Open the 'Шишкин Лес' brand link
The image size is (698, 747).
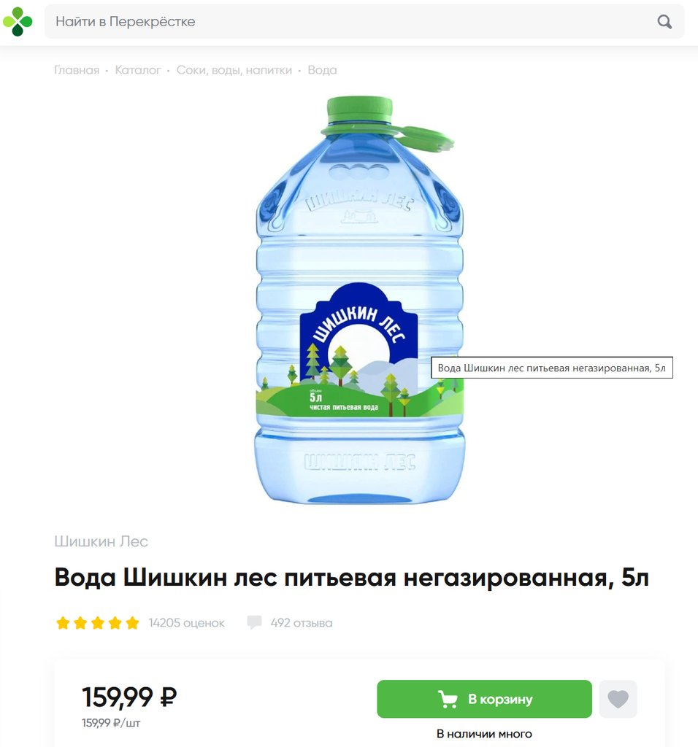point(101,541)
